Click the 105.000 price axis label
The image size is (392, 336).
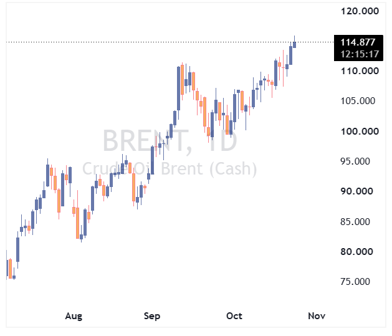[x=358, y=101]
